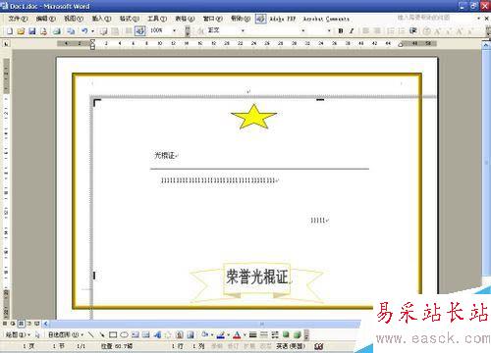This screenshot has width=491, height=353.
Task: Toggle bold formatting
Action: coord(341,30)
